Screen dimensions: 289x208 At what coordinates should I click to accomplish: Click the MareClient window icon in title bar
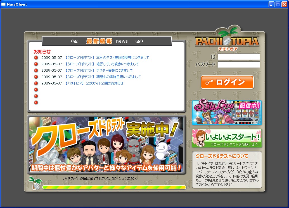[x=3, y=4]
